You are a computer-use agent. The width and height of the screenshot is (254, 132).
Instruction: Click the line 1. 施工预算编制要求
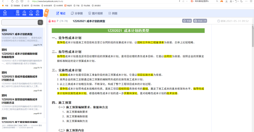coord(75,112)
